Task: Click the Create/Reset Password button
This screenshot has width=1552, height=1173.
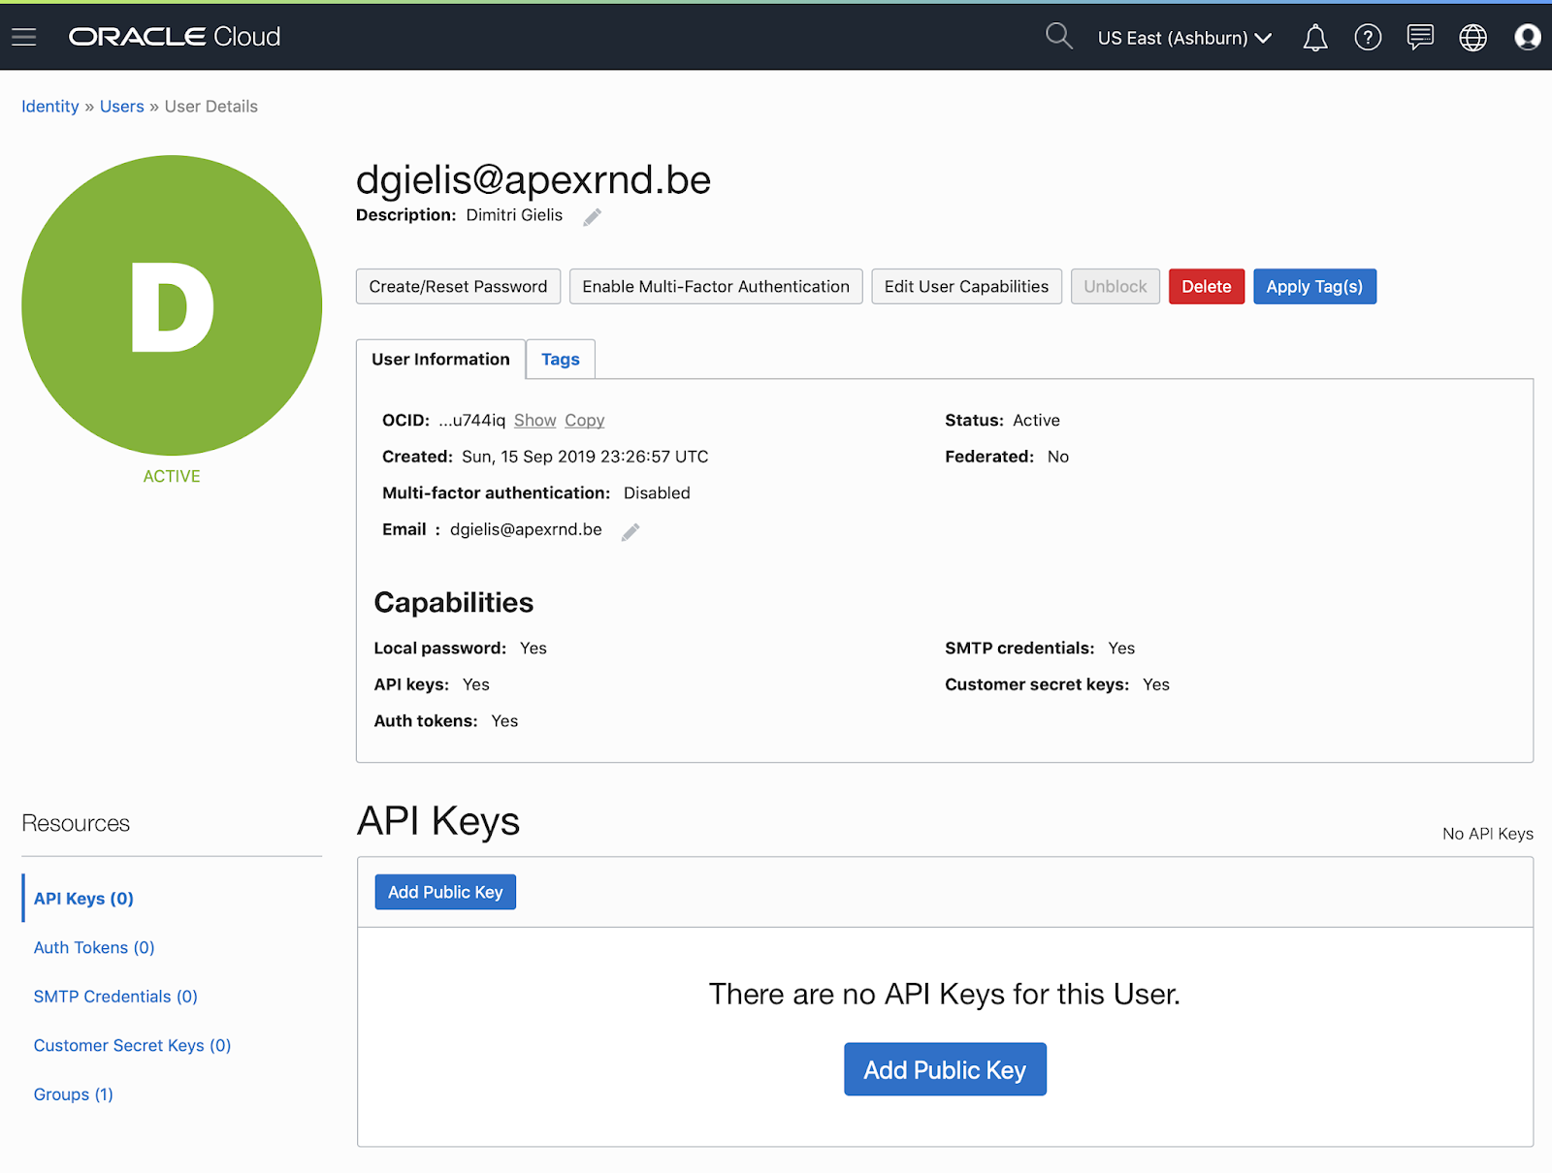Action: [458, 286]
